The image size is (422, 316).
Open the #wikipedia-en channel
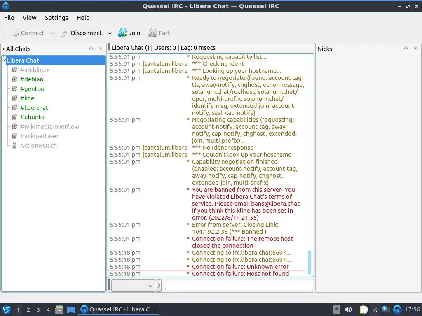point(40,136)
